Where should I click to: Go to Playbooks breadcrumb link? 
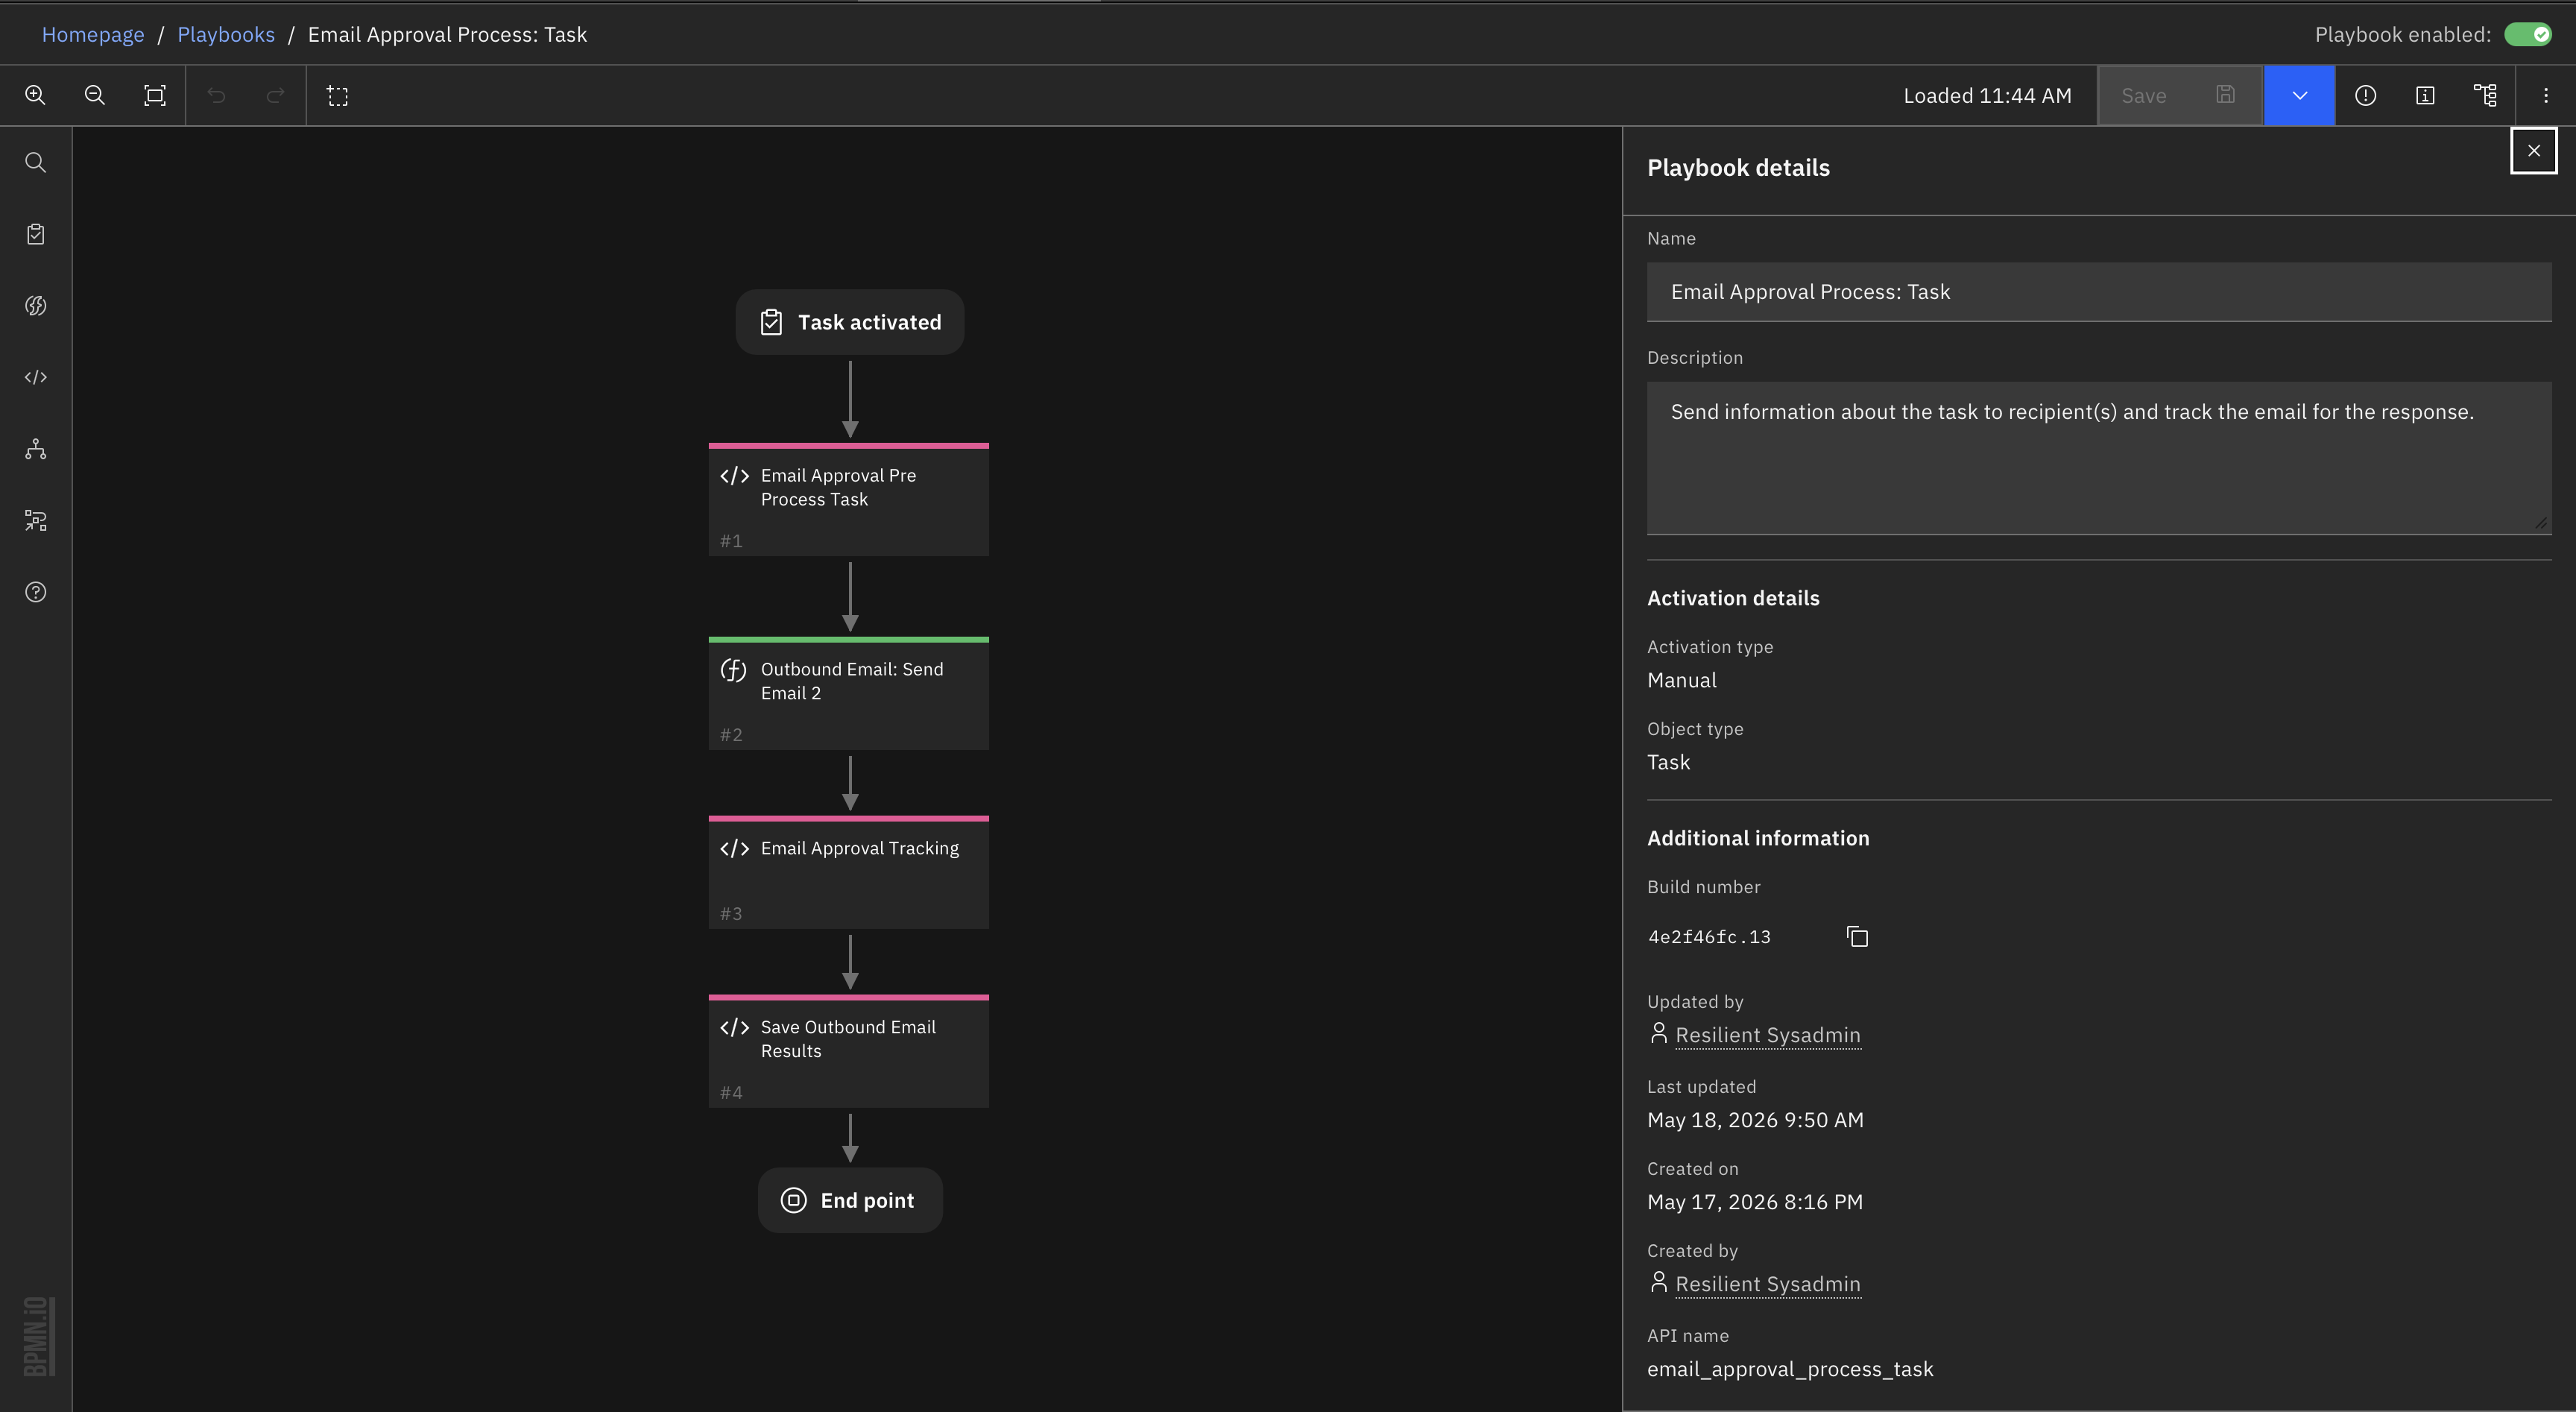pos(226,35)
